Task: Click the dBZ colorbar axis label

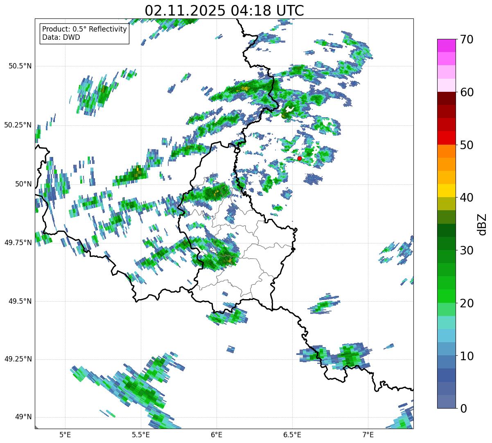Action: point(482,224)
